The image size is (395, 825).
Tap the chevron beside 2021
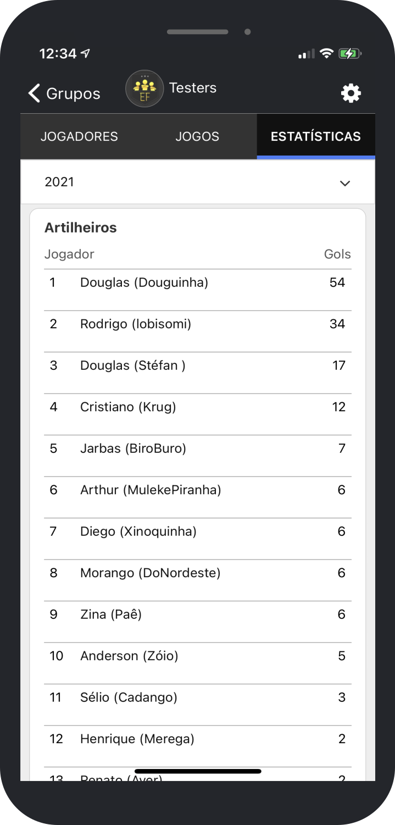pos(345,183)
